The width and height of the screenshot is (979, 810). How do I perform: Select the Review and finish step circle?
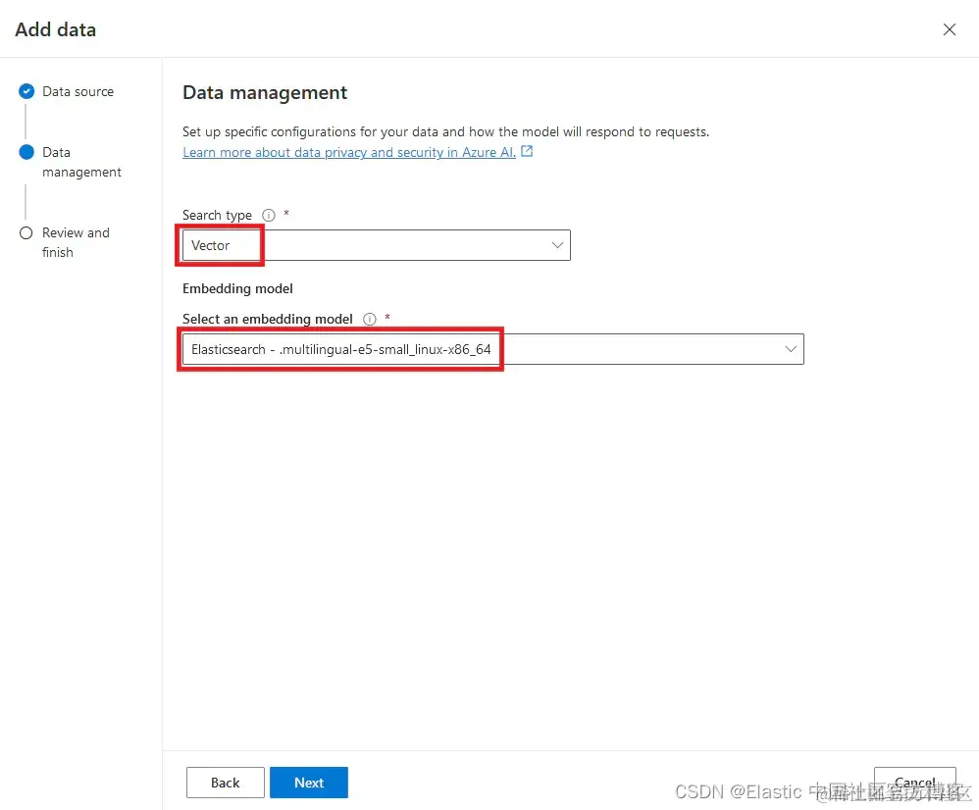(26, 232)
